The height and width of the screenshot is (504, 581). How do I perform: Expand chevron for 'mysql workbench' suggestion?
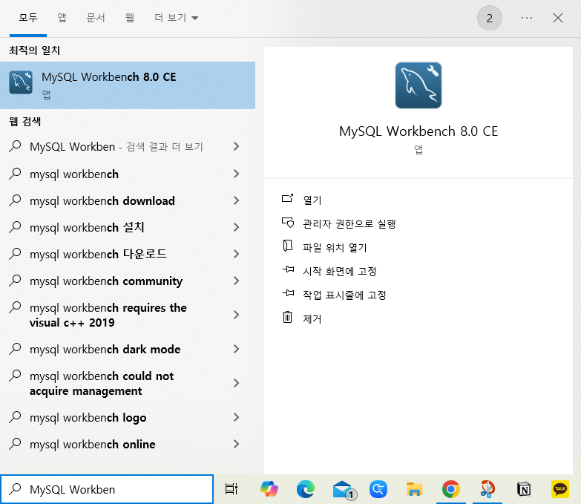[x=237, y=174]
